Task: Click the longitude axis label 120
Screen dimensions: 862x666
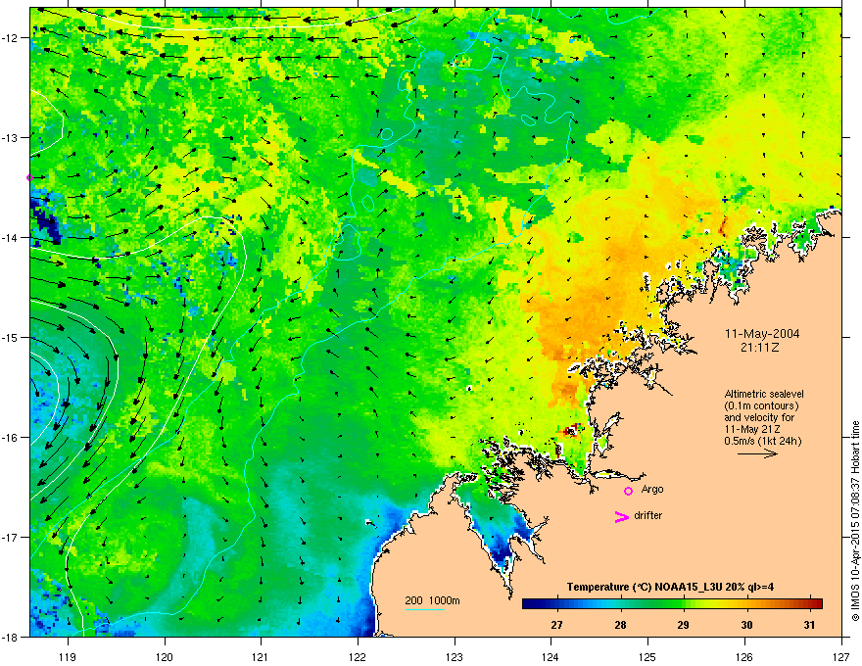Action: pyautogui.click(x=165, y=656)
